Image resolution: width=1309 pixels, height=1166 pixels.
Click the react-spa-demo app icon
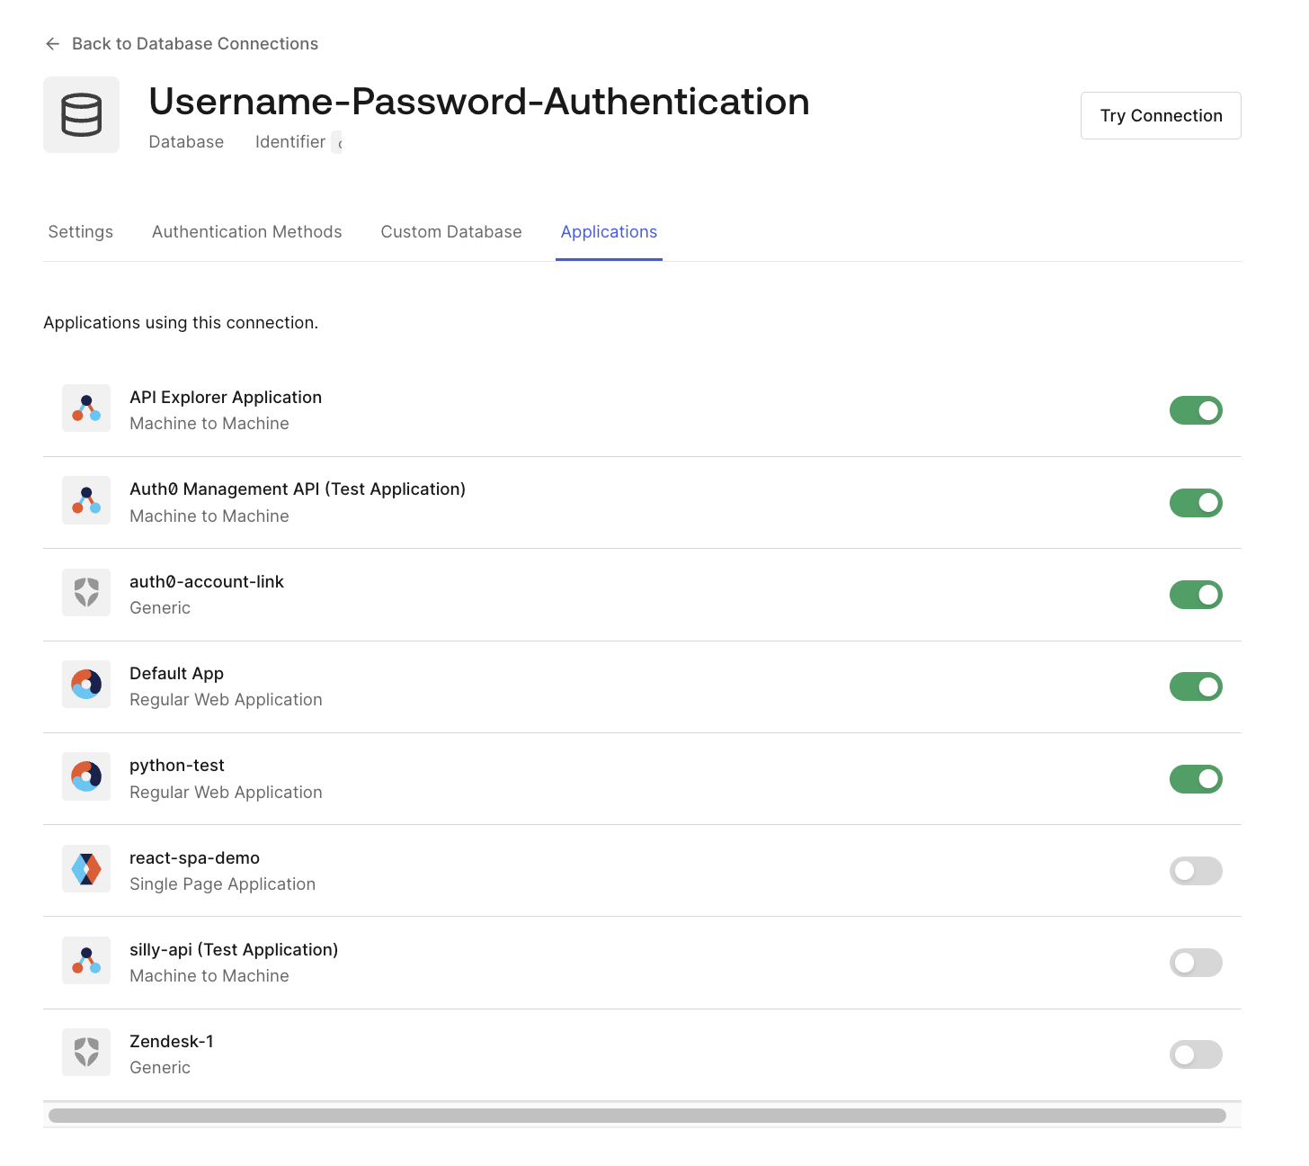tap(86, 869)
